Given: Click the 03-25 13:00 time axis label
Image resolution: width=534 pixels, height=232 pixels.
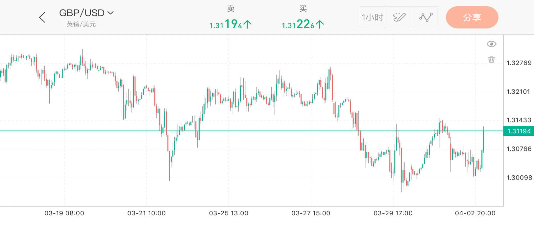Looking at the screenshot, I should [x=229, y=213].
